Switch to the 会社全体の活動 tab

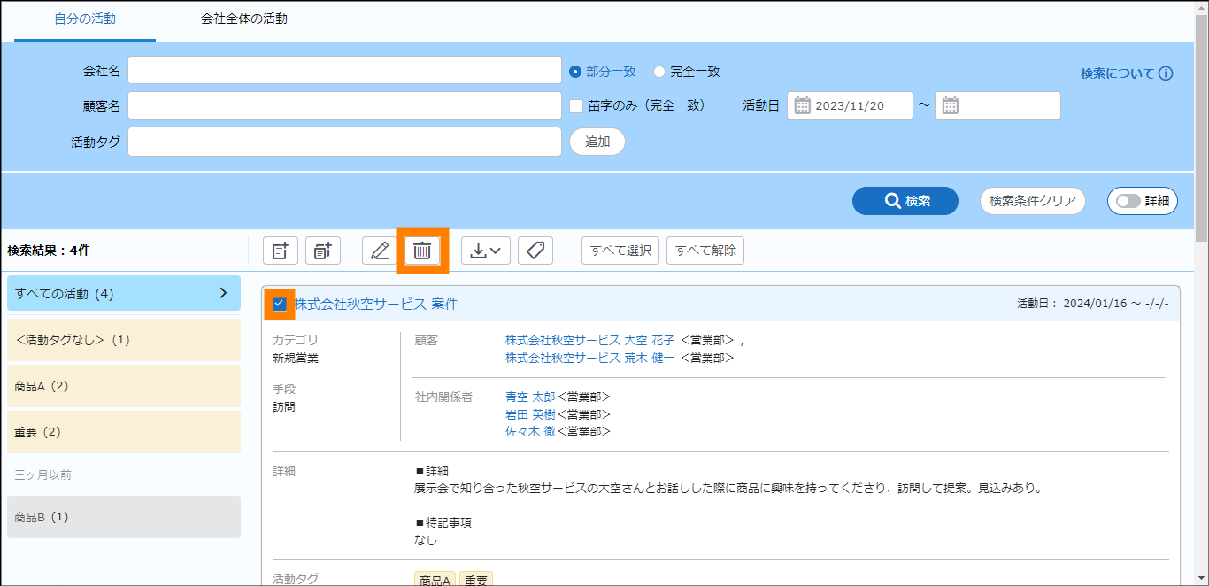click(x=244, y=19)
